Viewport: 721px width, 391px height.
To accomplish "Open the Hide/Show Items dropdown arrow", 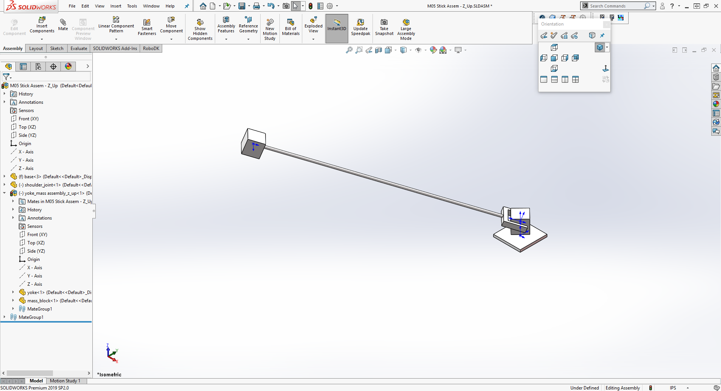I will pyautogui.click(x=425, y=50).
